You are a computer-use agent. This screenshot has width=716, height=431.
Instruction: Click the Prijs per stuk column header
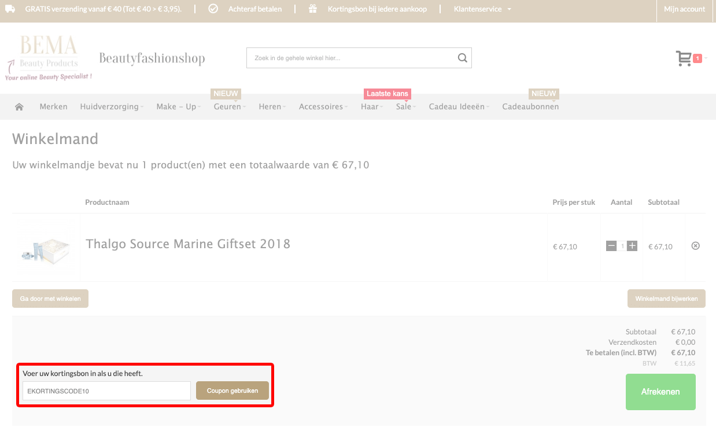pyautogui.click(x=574, y=202)
